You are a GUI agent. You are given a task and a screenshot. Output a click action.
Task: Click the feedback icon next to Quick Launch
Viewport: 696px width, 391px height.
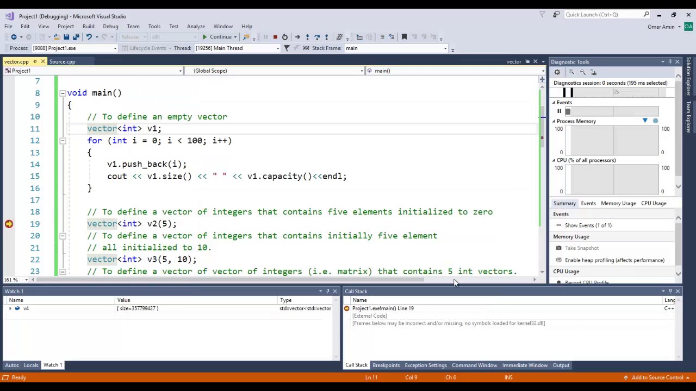tap(556, 15)
